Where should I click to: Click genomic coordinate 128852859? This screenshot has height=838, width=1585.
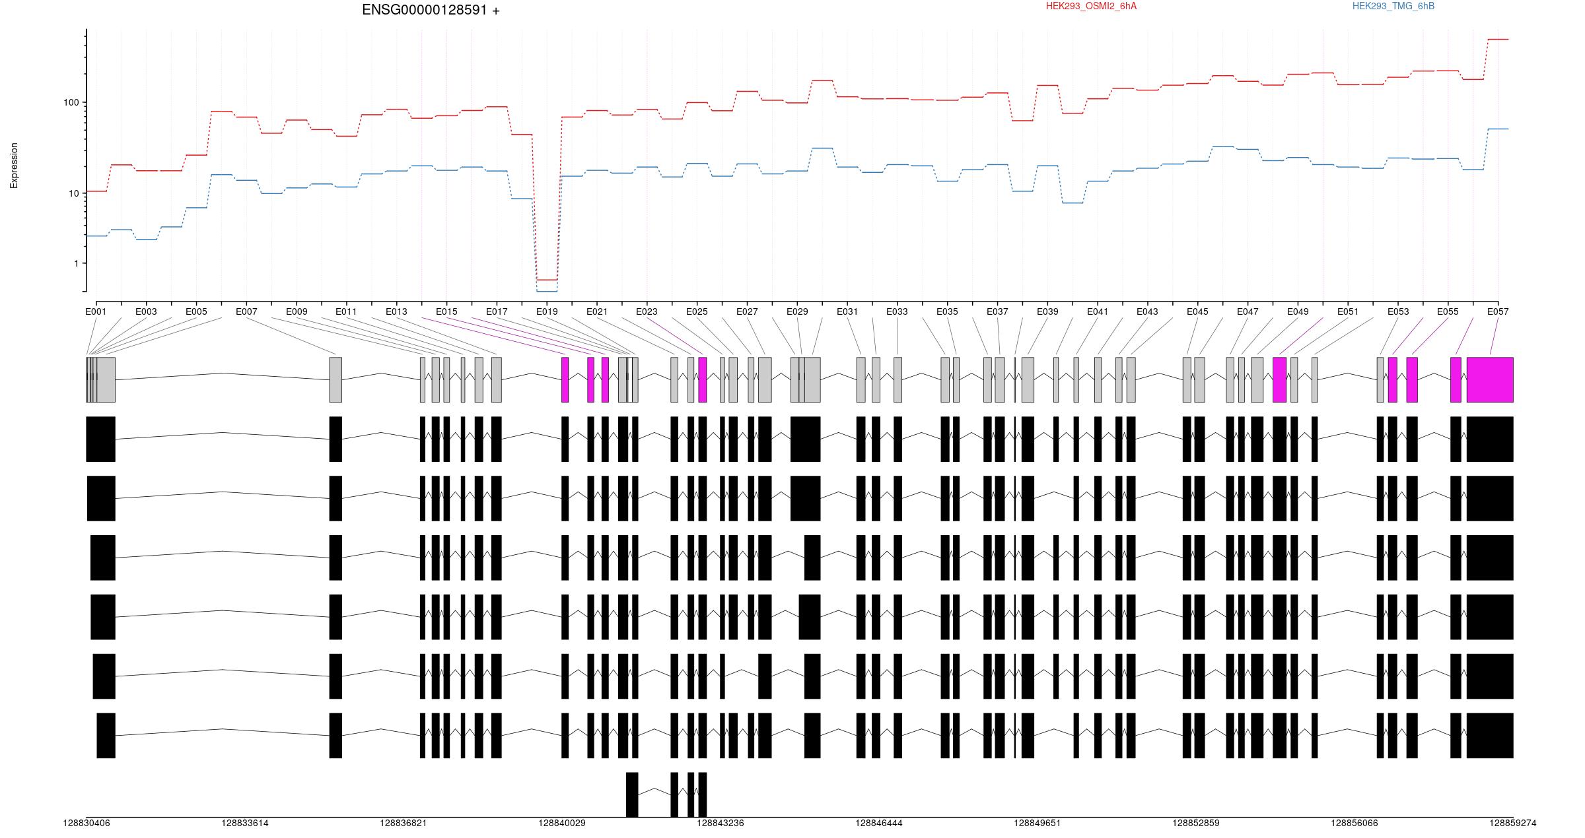[1196, 823]
